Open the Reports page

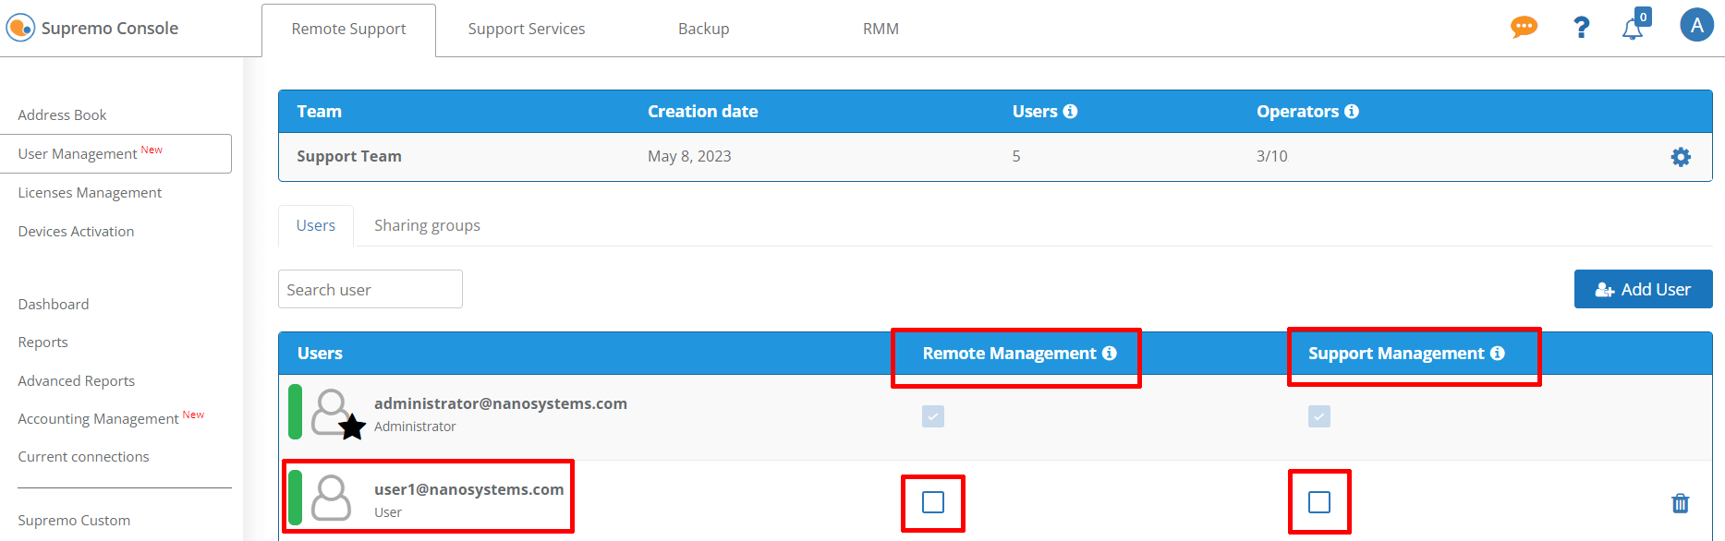tap(43, 343)
